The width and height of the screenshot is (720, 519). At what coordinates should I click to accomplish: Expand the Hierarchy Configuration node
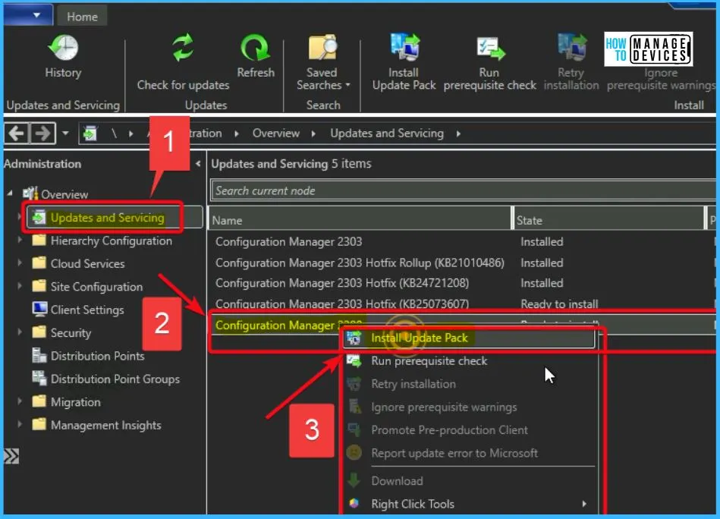(x=19, y=240)
